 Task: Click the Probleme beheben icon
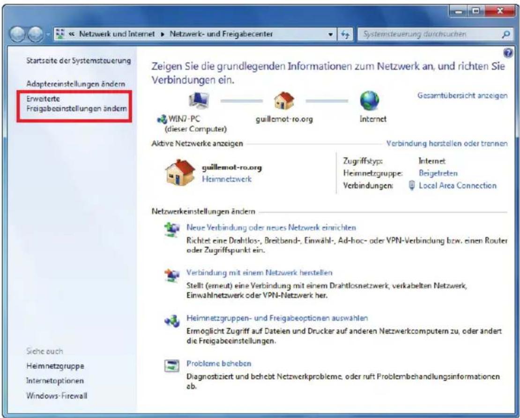click(x=172, y=366)
